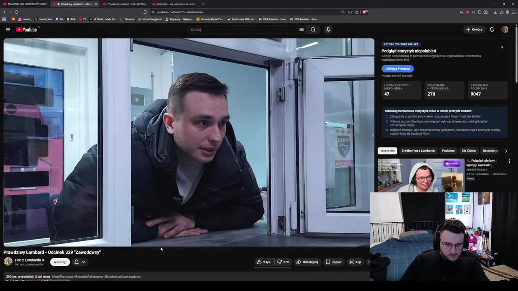Click the magnifier search button
This screenshot has height=291, width=518.
pyautogui.click(x=313, y=30)
